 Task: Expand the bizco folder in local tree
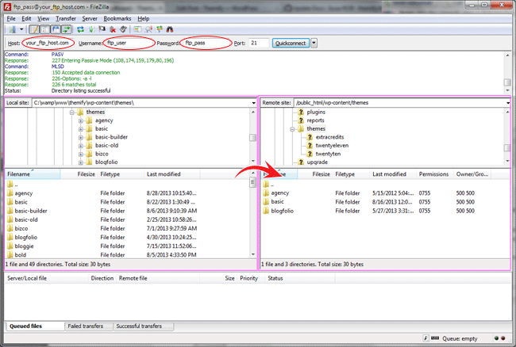click(x=81, y=154)
